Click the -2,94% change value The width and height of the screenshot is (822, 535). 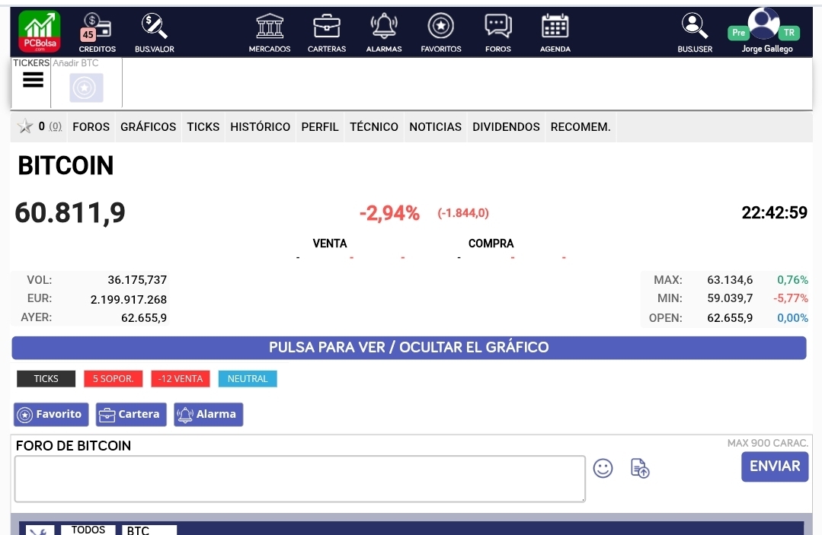coord(389,213)
